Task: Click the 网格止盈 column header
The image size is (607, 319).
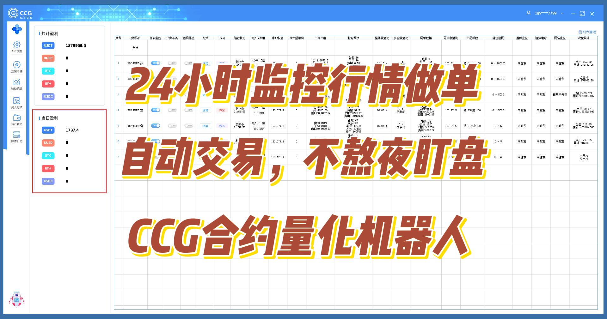Action: pos(560,38)
